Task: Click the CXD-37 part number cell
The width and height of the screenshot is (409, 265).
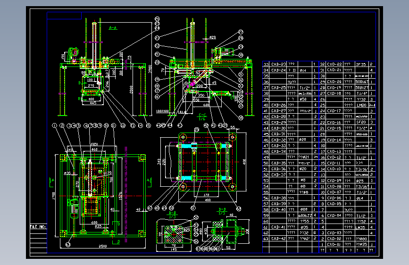Action: coord(279,175)
